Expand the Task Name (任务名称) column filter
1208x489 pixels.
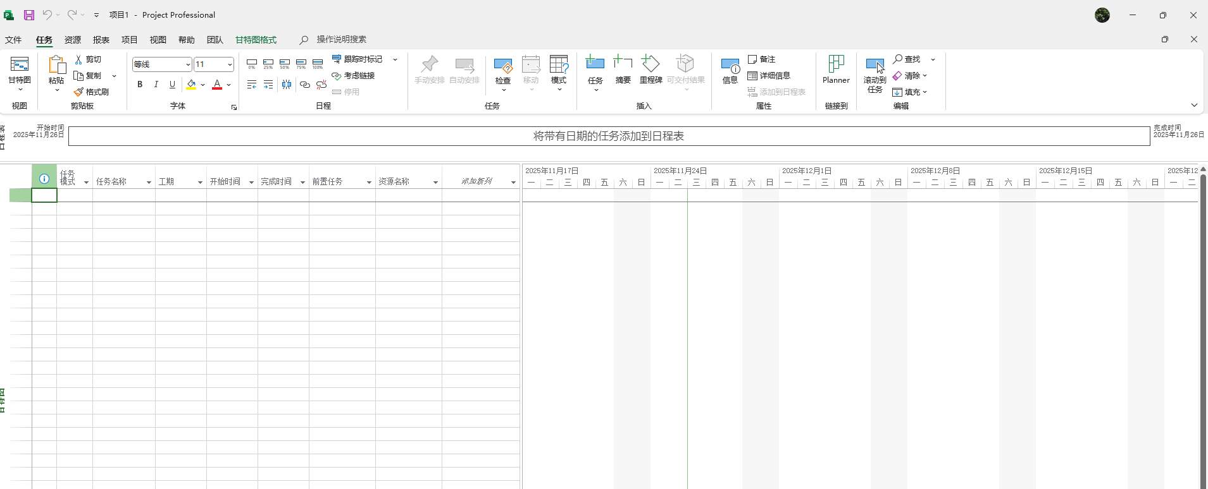pyautogui.click(x=149, y=182)
